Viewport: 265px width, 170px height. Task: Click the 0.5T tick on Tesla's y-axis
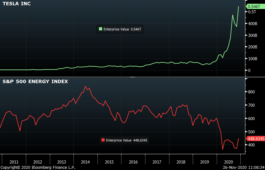(x=252, y=12)
